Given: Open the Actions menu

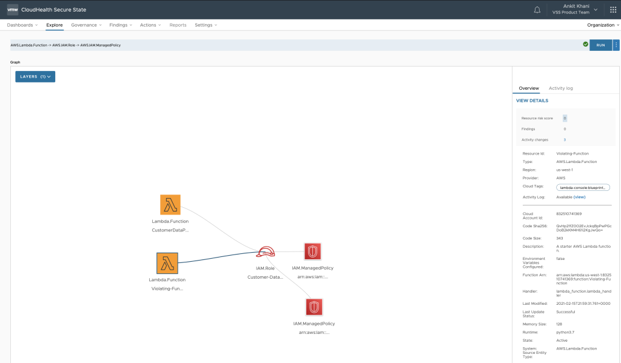Looking at the screenshot, I should pyautogui.click(x=150, y=25).
